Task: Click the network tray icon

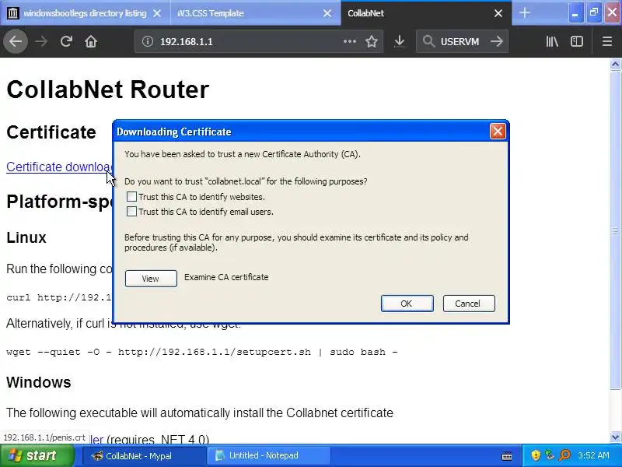Action: coord(550,455)
